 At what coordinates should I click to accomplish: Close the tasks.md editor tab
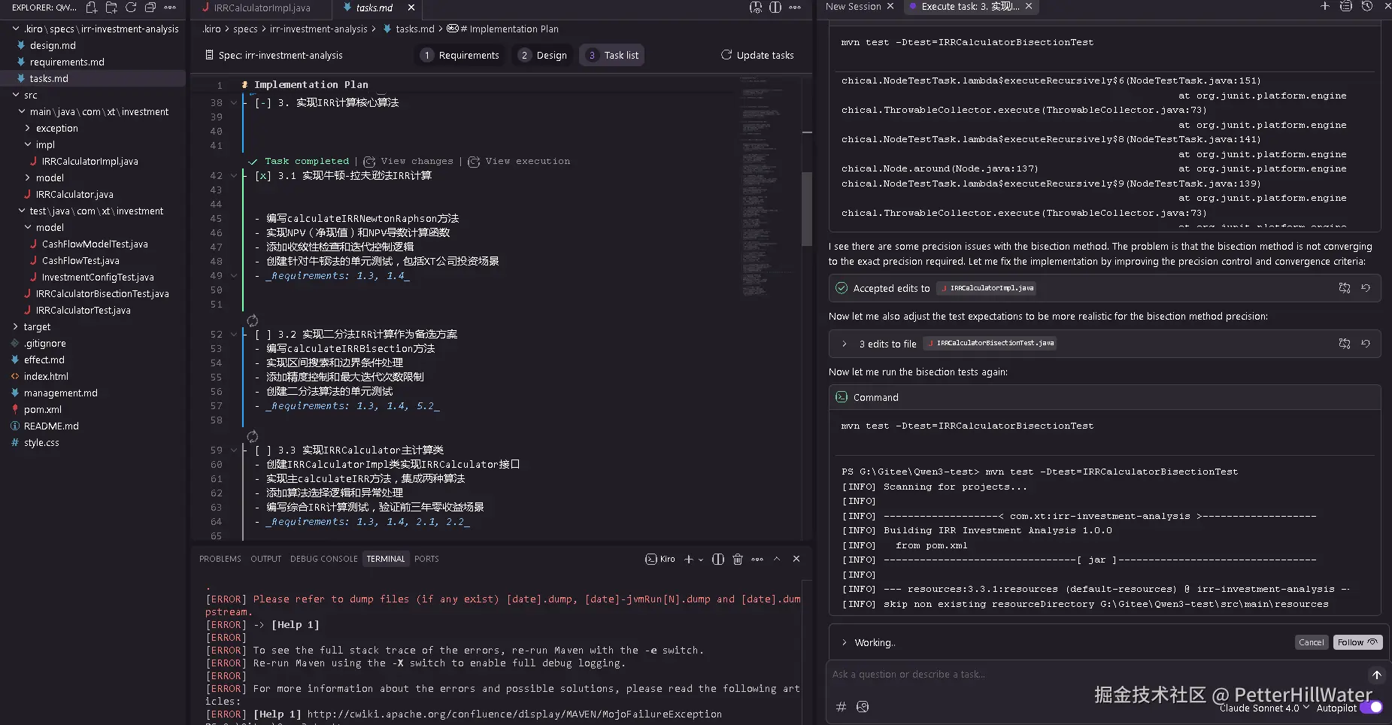(411, 8)
